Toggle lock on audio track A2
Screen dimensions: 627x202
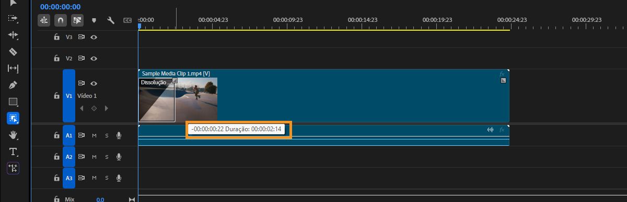[56, 157]
